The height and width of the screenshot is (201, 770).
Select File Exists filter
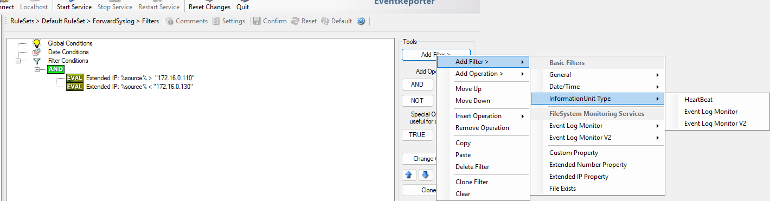click(x=598, y=189)
